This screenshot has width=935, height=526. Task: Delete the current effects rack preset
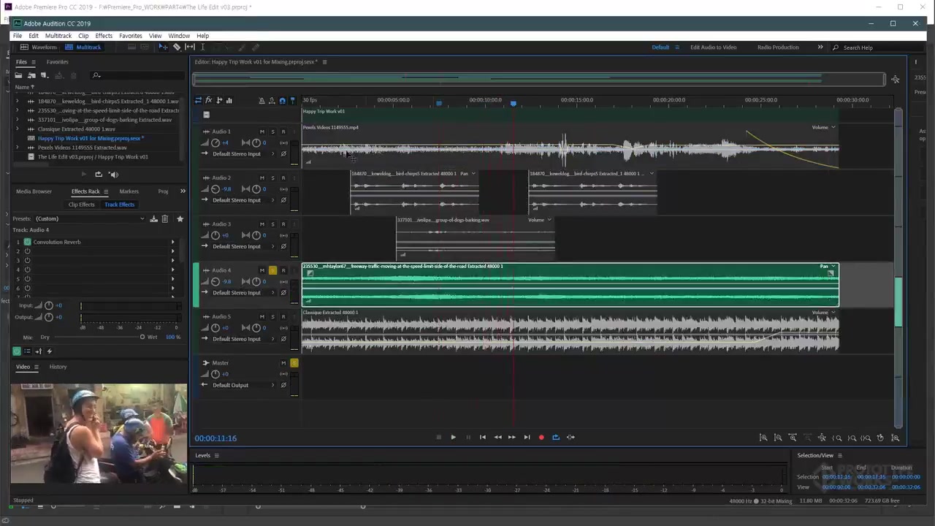[165, 218]
